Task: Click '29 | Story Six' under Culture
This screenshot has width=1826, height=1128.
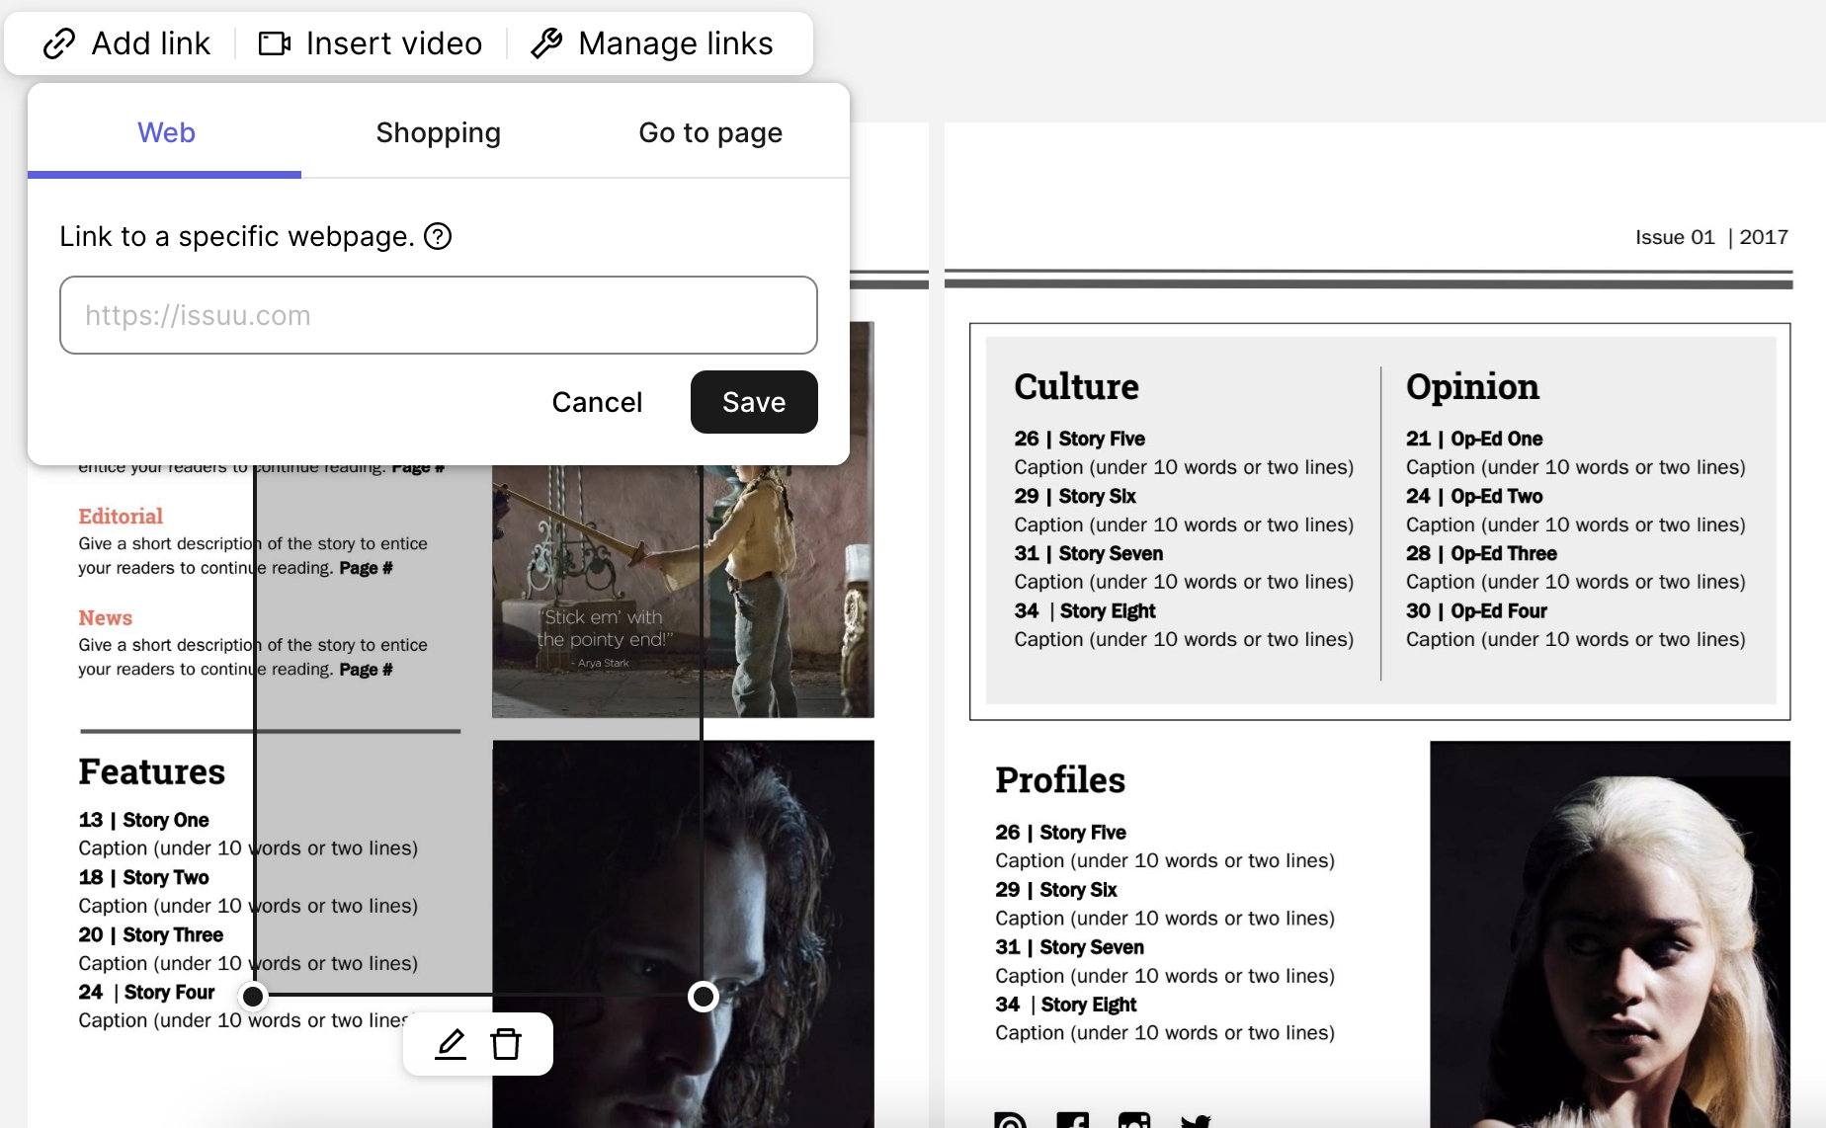Action: pyautogui.click(x=1075, y=496)
